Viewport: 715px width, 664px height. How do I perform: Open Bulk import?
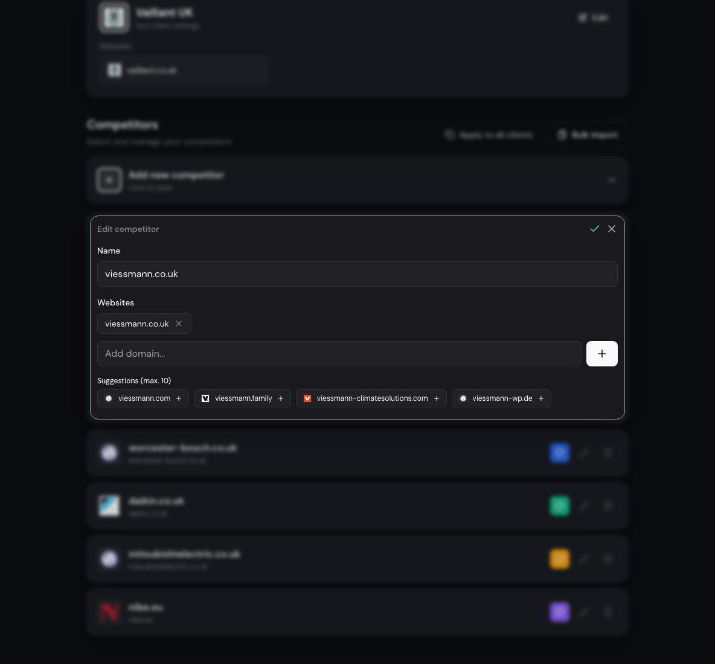coord(588,135)
